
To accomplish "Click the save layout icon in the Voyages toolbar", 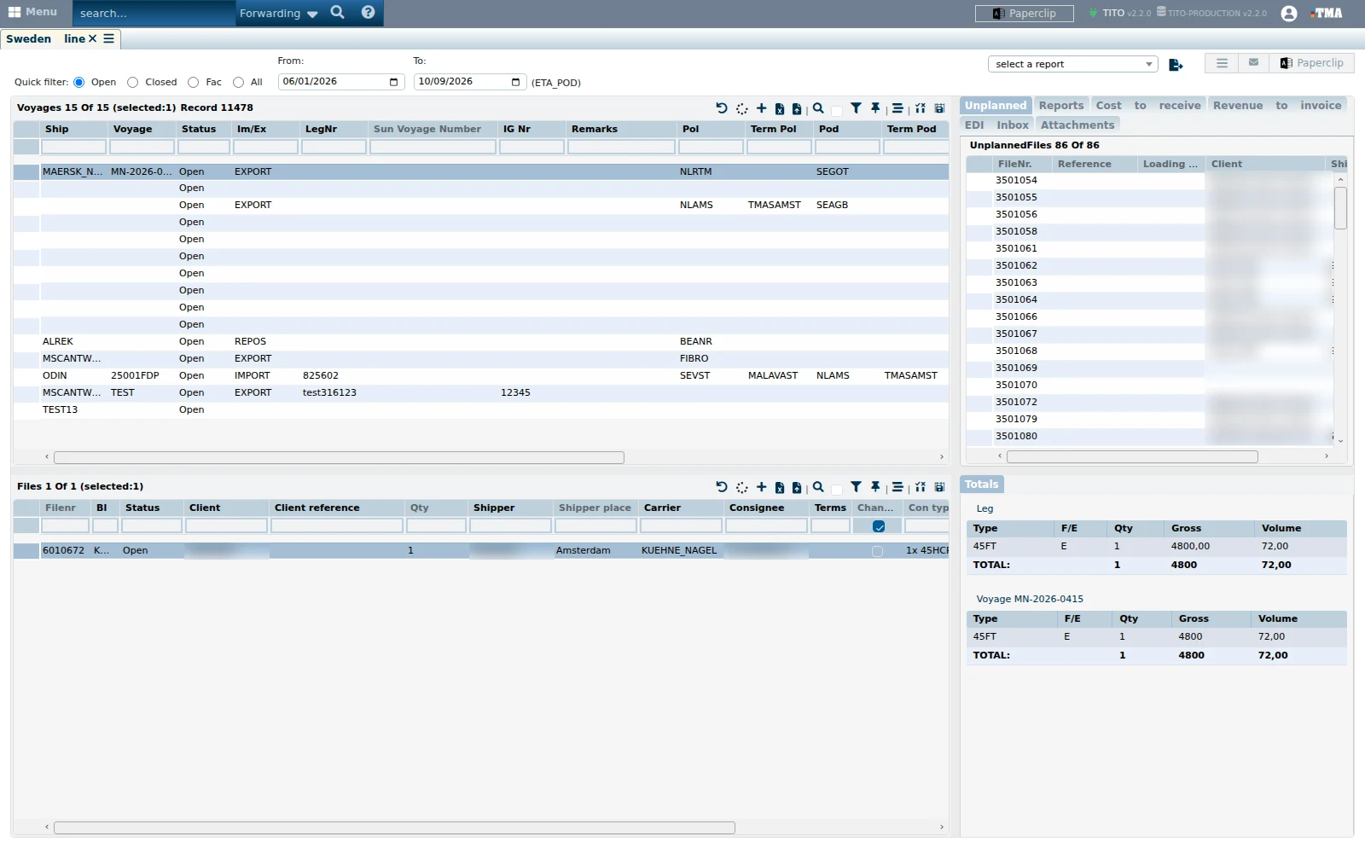I will point(939,108).
